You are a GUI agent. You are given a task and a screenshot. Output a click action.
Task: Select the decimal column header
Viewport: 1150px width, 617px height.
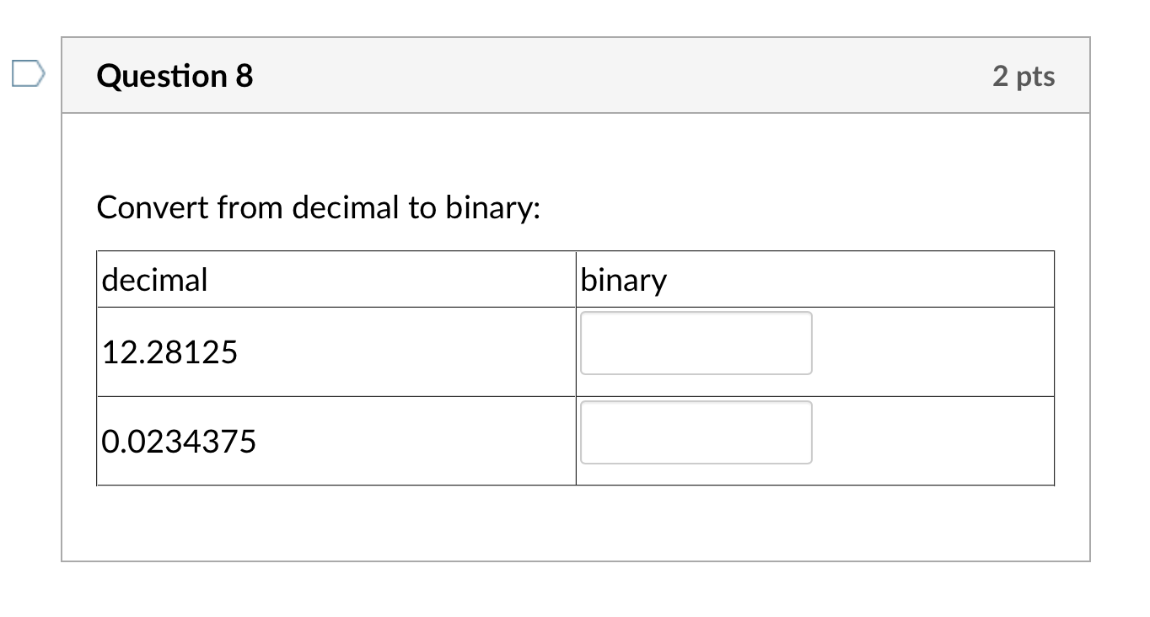(154, 279)
